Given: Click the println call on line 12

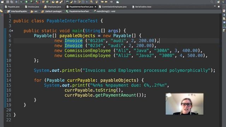Looking at the screenshot, I should pos(71,71).
